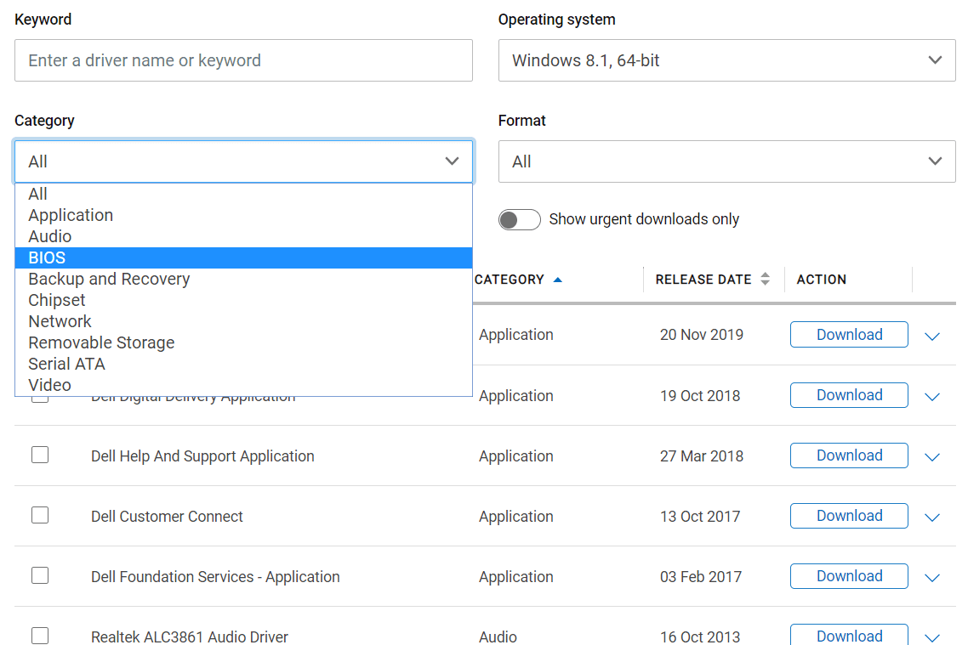
Task: Toggle Show urgent downloads only switch
Action: coord(519,219)
